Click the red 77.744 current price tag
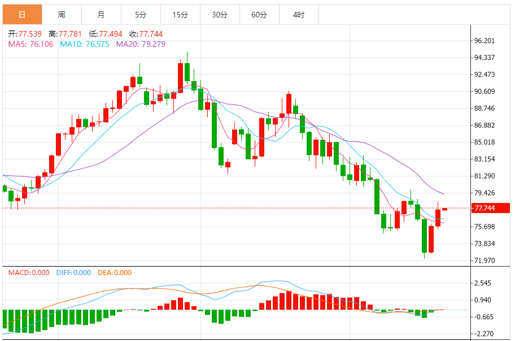The width and height of the screenshot is (515, 341). click(x=491, y=208)
